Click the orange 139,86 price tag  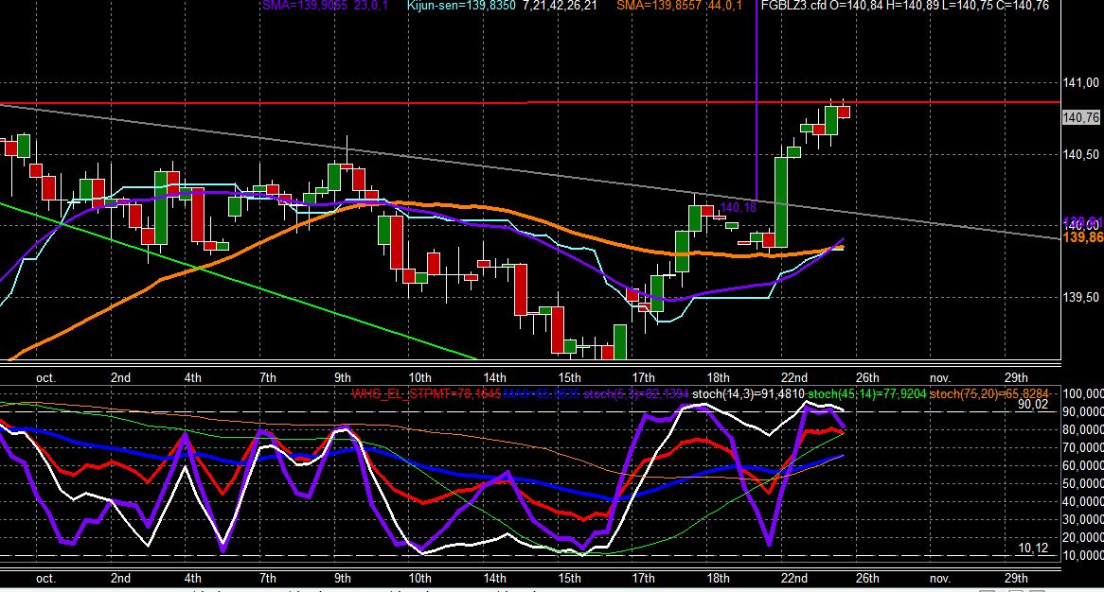tap(1083, 237)
